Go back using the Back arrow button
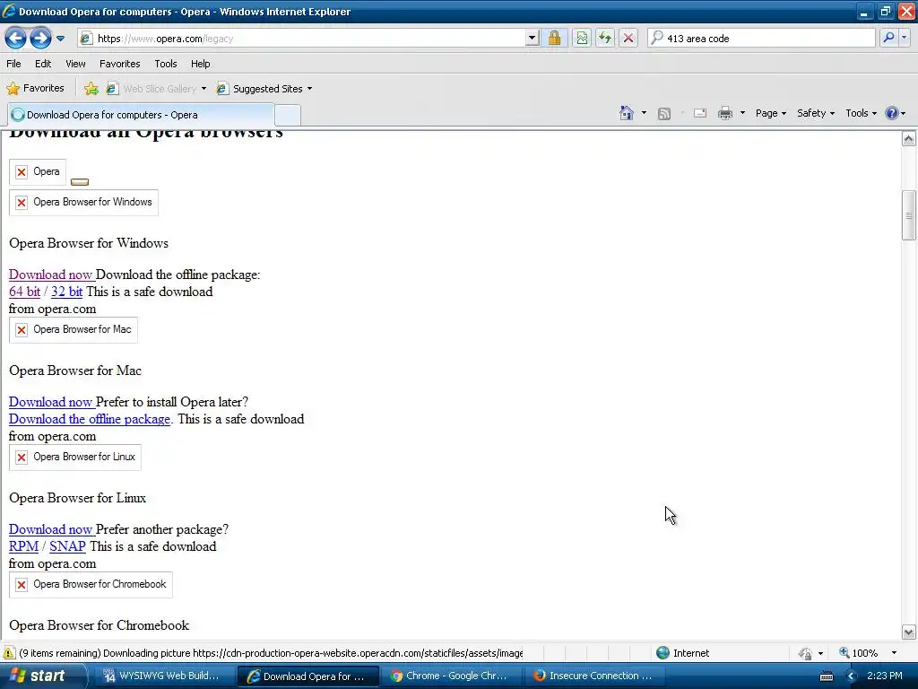 16,39
